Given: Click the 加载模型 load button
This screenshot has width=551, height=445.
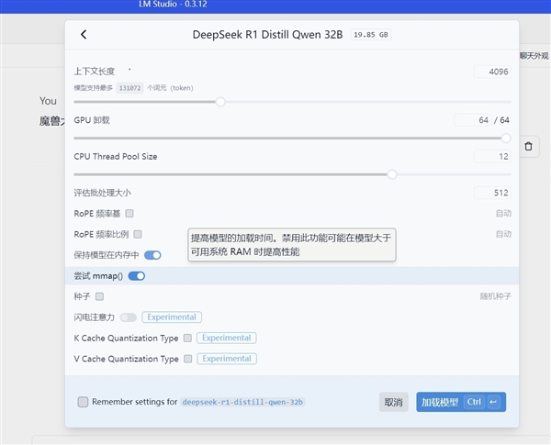Looking at the screenshot, I should coord(461,402).
